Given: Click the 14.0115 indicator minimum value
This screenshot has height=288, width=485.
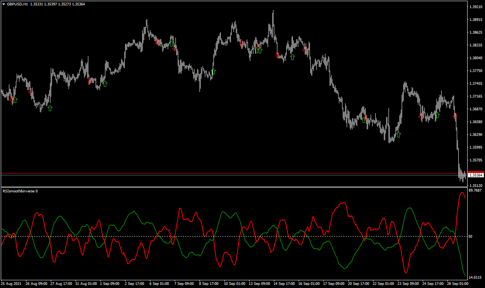Looking at the screenshot, I should point(475,278).
